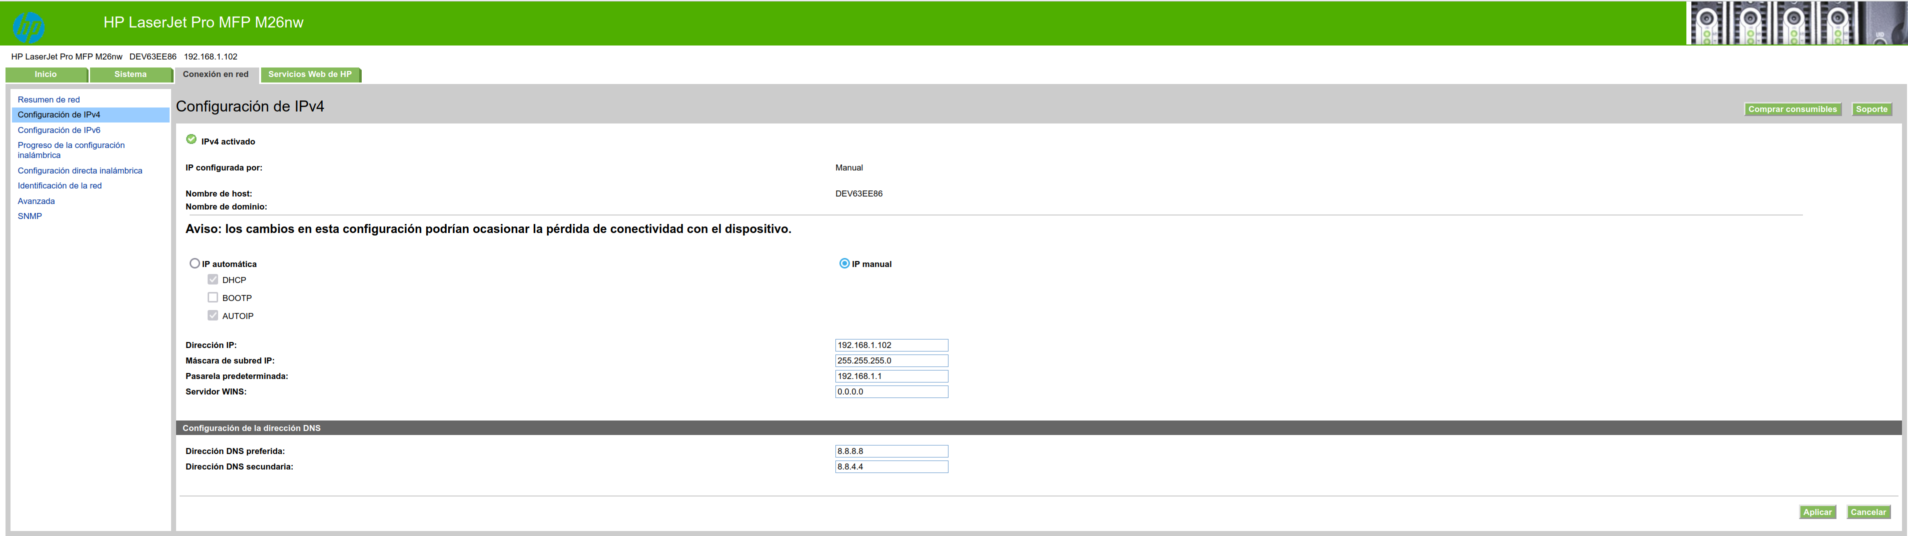
Task: Select Configuración de IPv4 in sidebar
Action: click(91, 115)
